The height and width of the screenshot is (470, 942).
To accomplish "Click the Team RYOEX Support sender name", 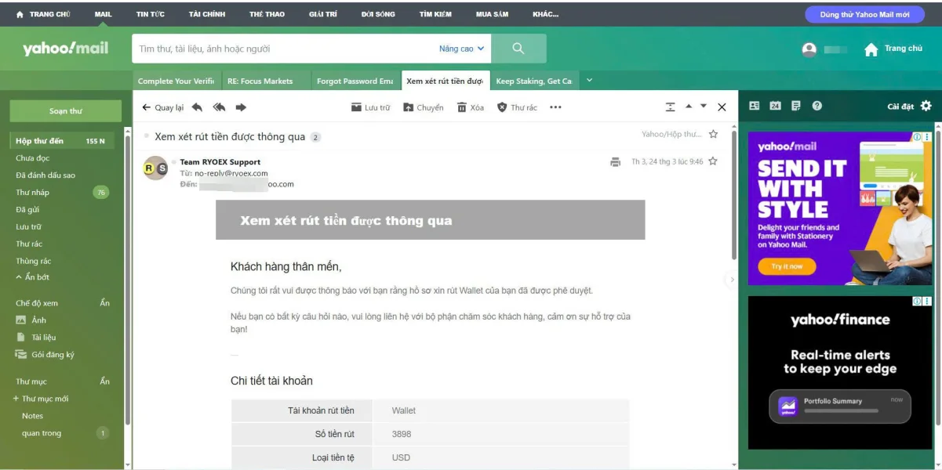I will pyautogui.click(x=220, y=162).
